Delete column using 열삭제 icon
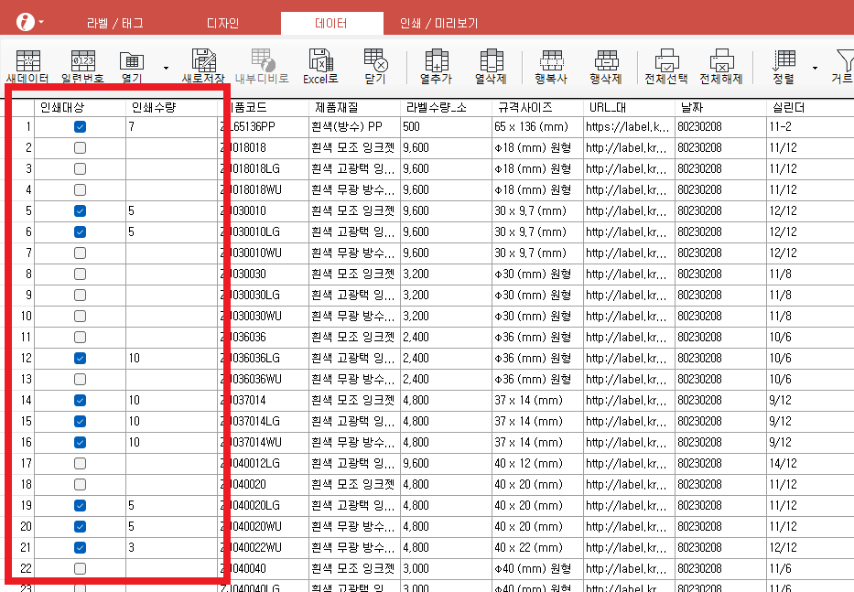The width and height of the screenshot is (854, 592). click(491, 66)
